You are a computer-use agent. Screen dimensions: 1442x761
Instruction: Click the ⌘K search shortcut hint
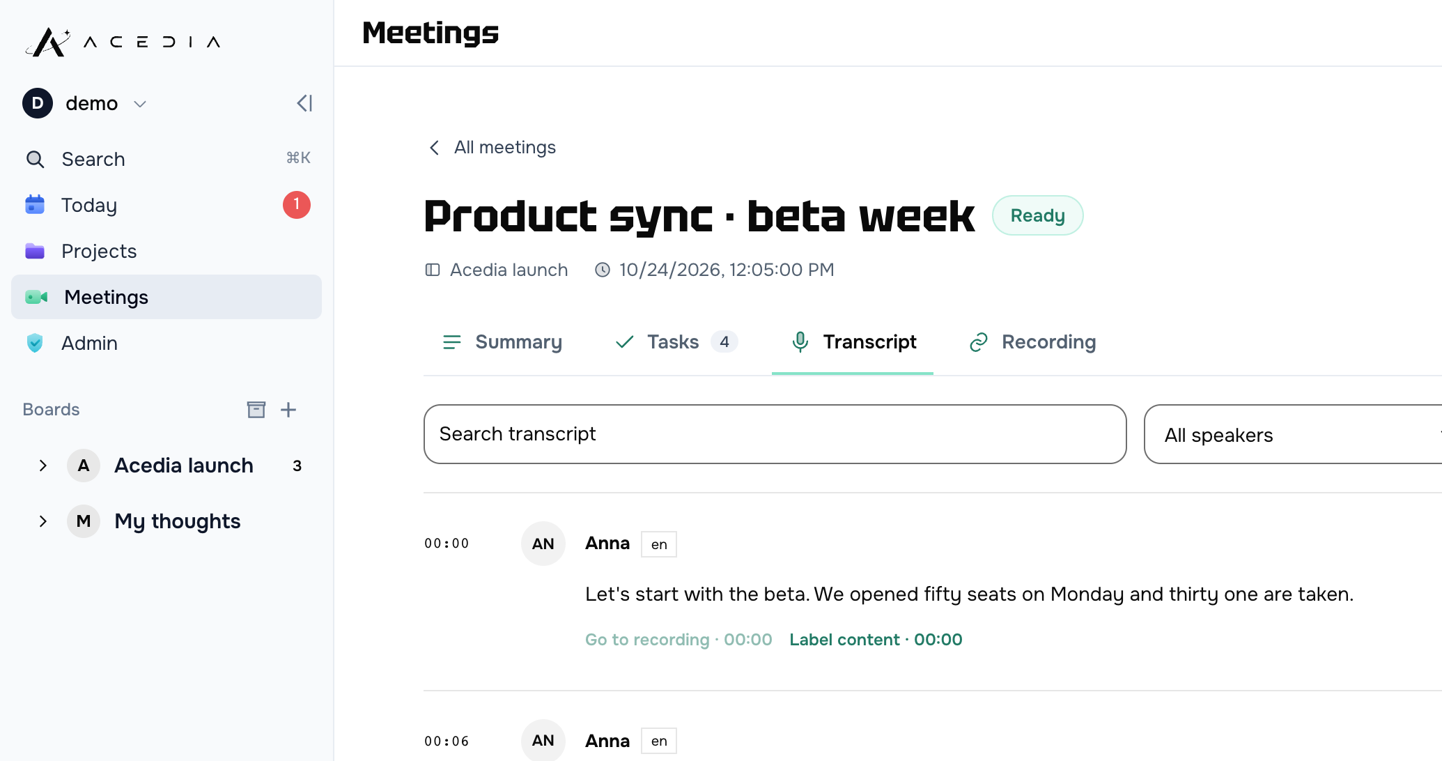(x=298, y=158)
